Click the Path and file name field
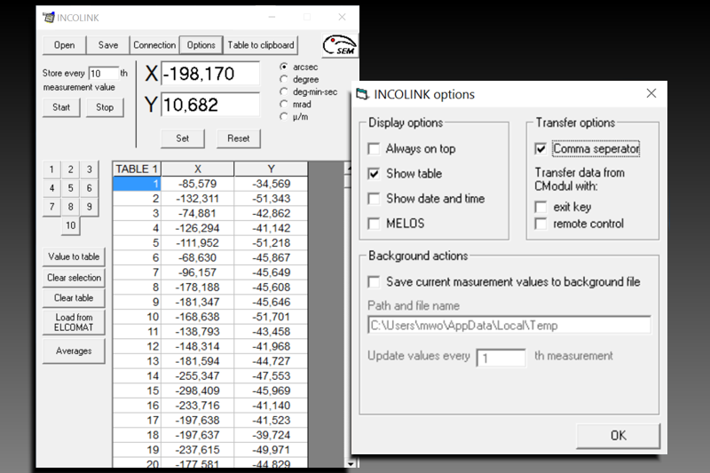This screenshot has width=710, height=473. (509, 326)
